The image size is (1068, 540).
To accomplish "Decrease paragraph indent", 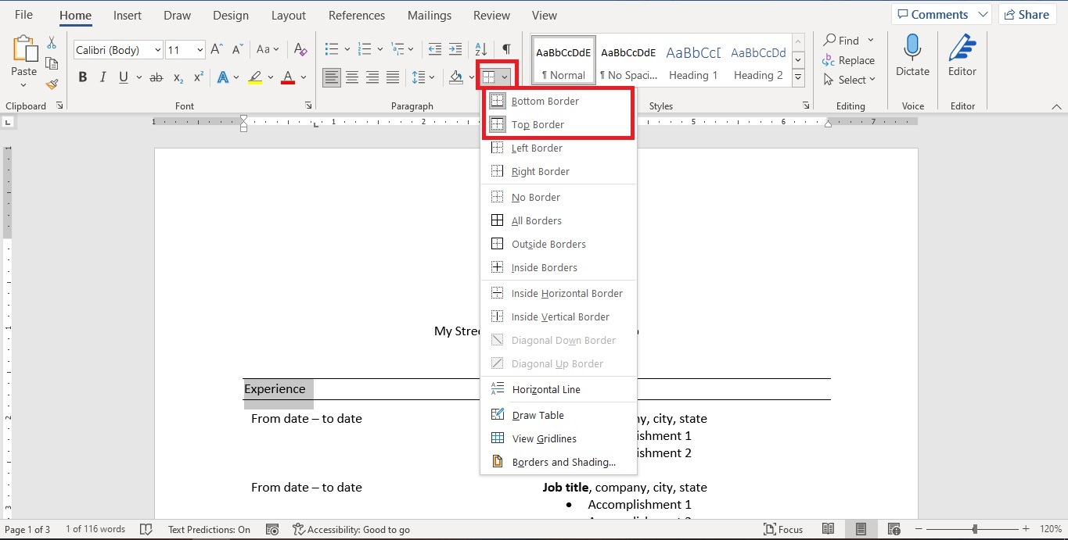I will pyautogui.click(x=435, y=50).
